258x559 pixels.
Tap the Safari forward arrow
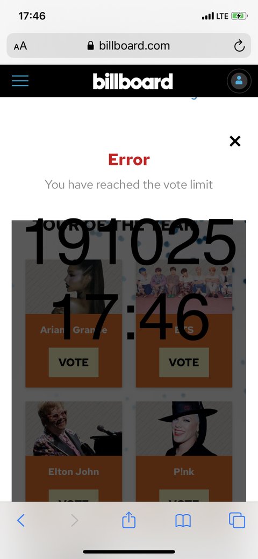(74, 520)
